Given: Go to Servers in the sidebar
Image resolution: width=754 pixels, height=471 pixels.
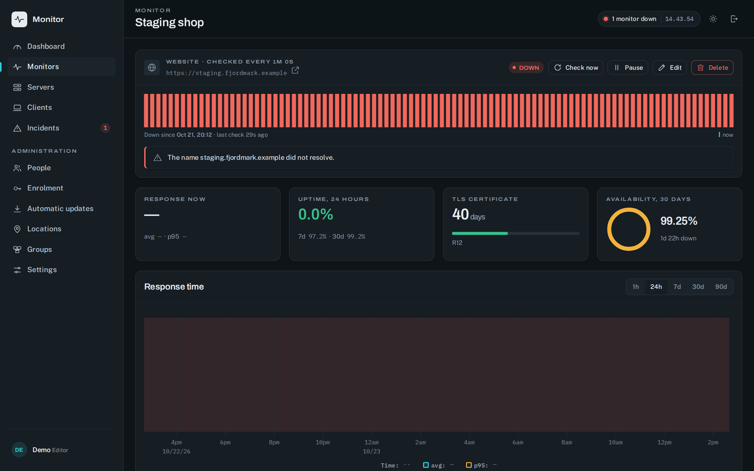Looking at the screenshot, I should click(x=61, y=87).
